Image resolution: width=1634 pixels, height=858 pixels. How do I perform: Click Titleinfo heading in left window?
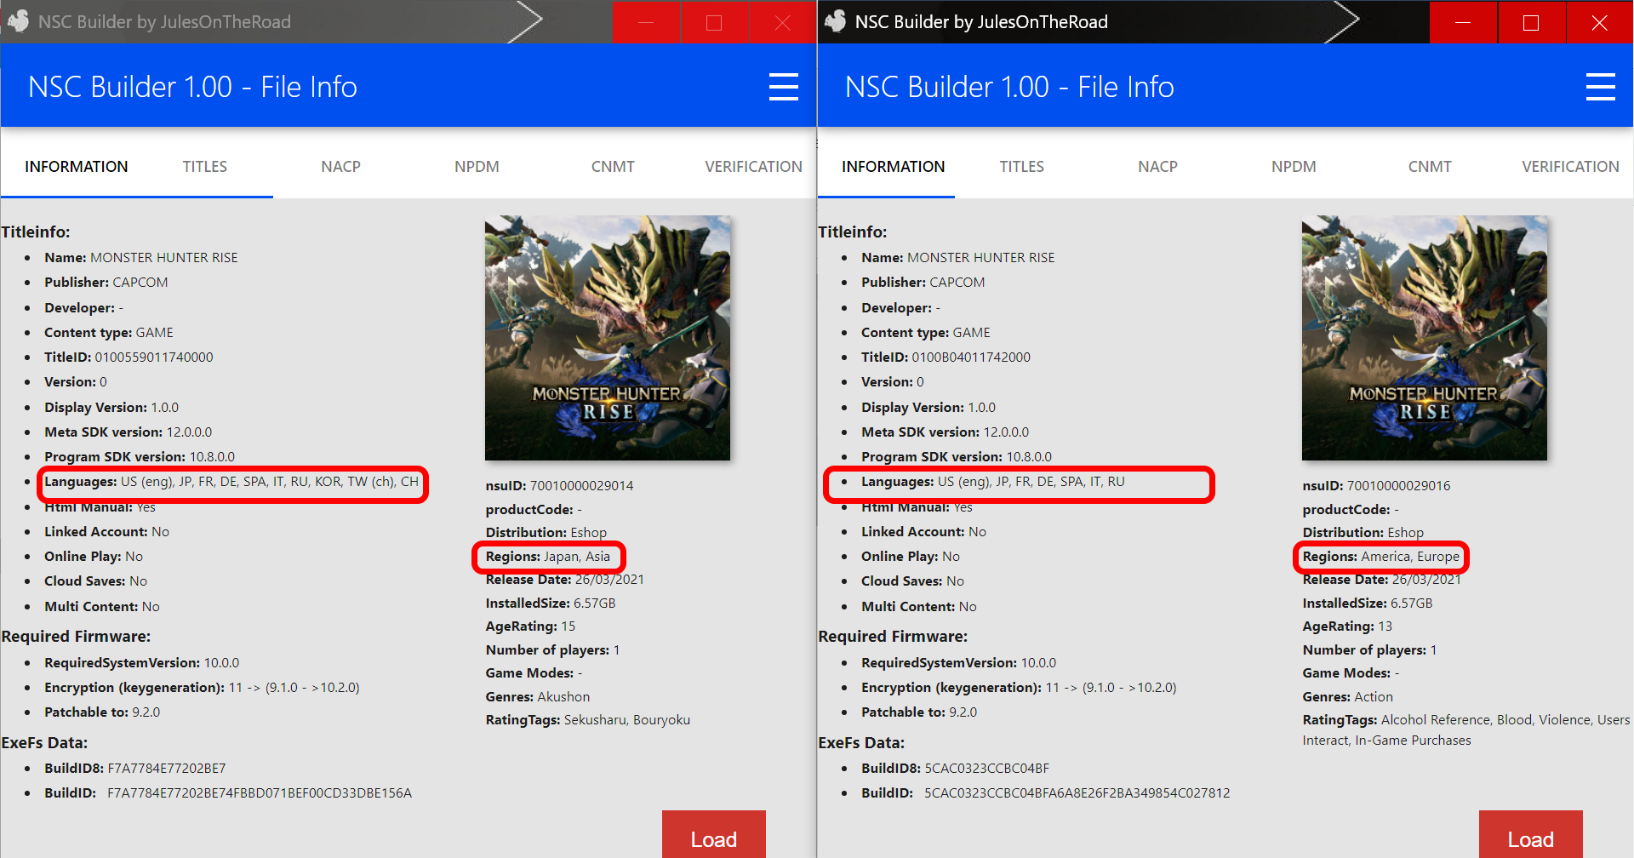(36, 232)
